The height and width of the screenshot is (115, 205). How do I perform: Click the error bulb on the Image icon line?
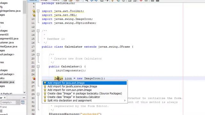coord(34,78)
